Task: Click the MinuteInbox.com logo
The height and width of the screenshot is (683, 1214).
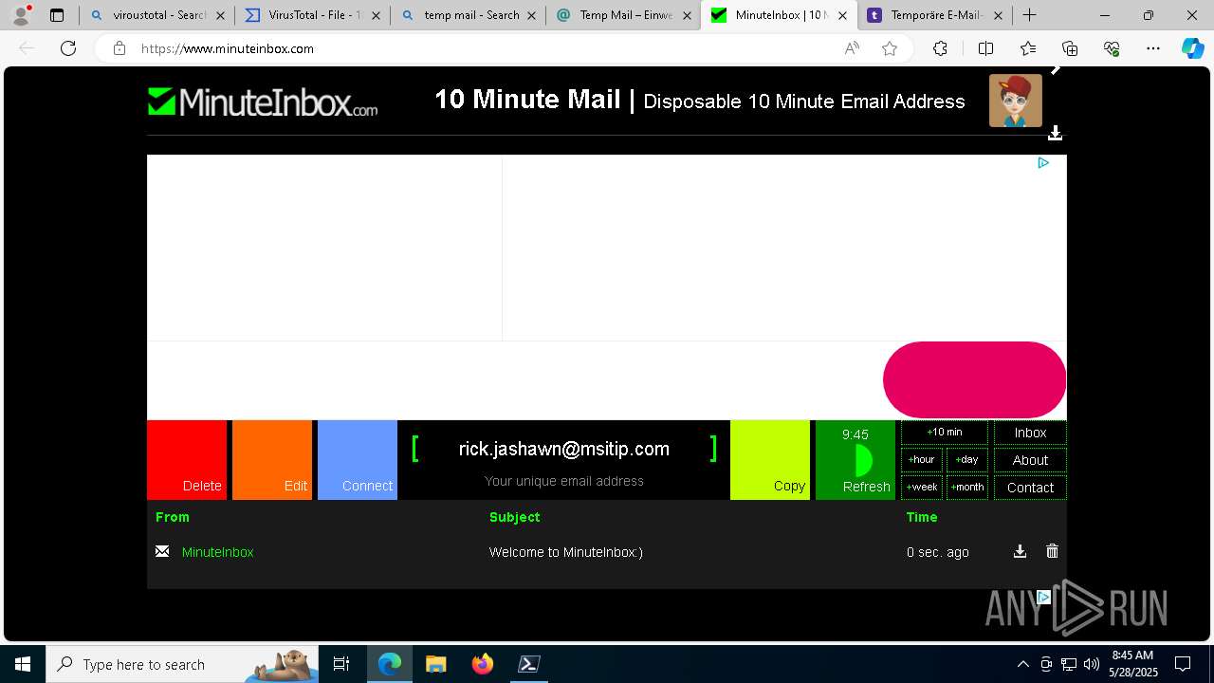Action: coord(263,102)
